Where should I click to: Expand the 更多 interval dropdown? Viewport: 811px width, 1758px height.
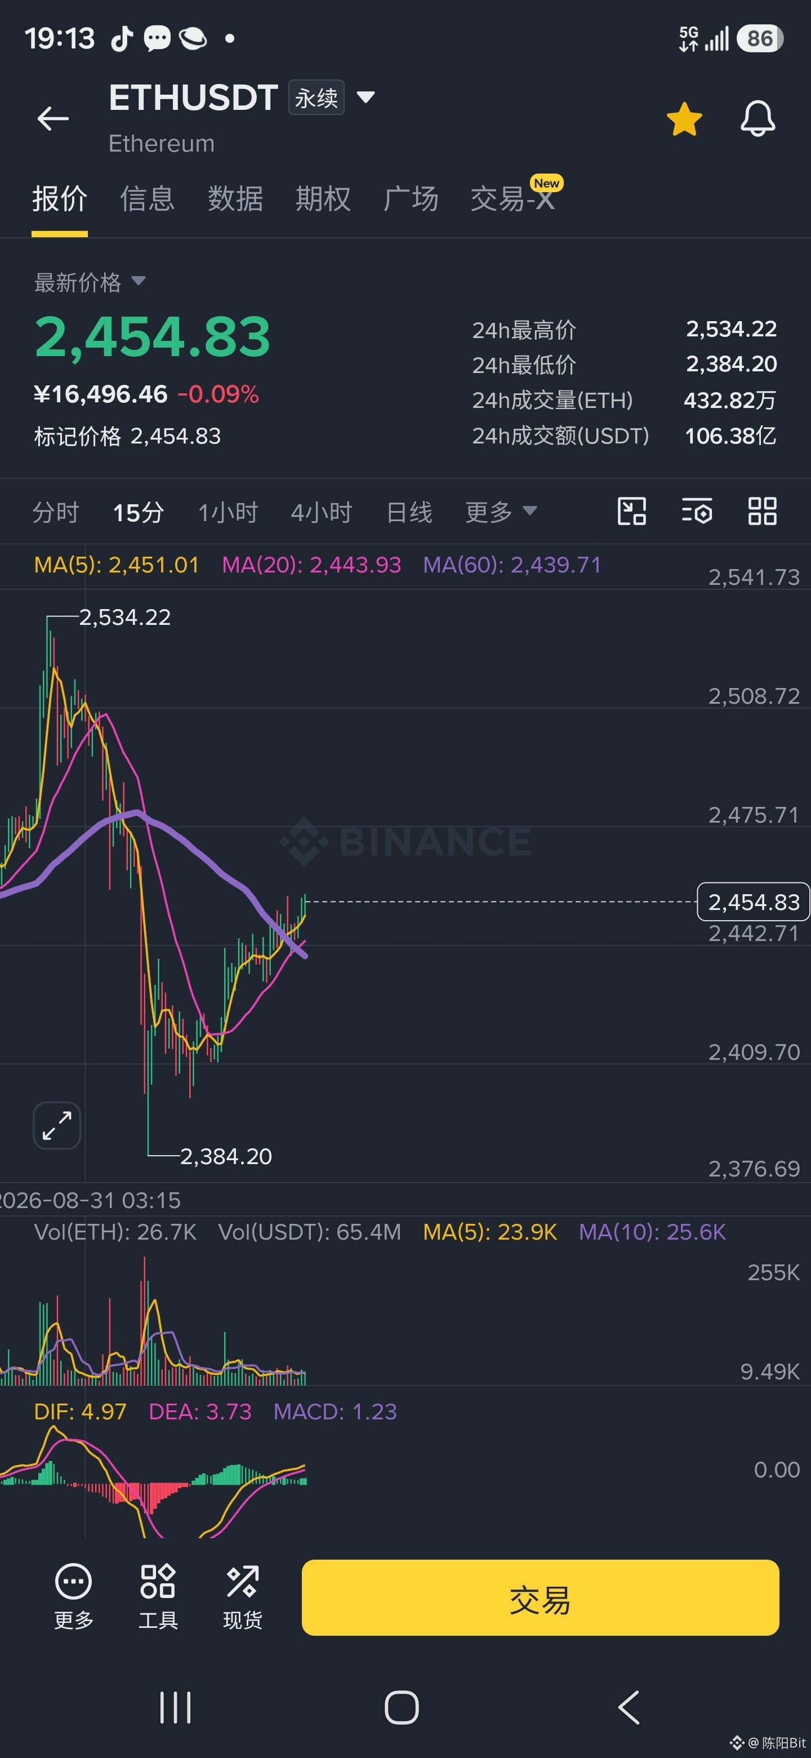501,512
